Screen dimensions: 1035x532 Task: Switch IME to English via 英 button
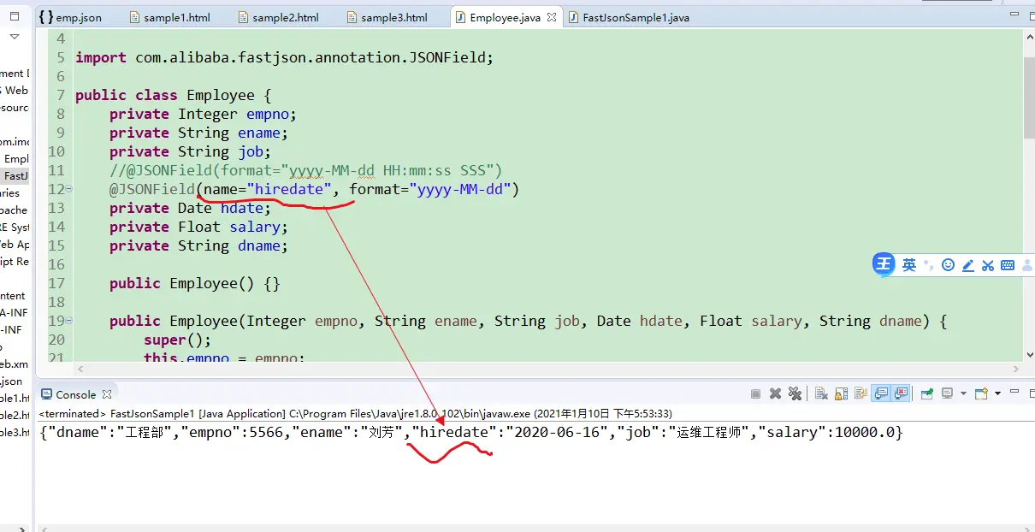click(909, 265)
